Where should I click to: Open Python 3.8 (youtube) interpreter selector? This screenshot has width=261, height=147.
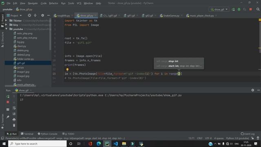click(237, 138)
